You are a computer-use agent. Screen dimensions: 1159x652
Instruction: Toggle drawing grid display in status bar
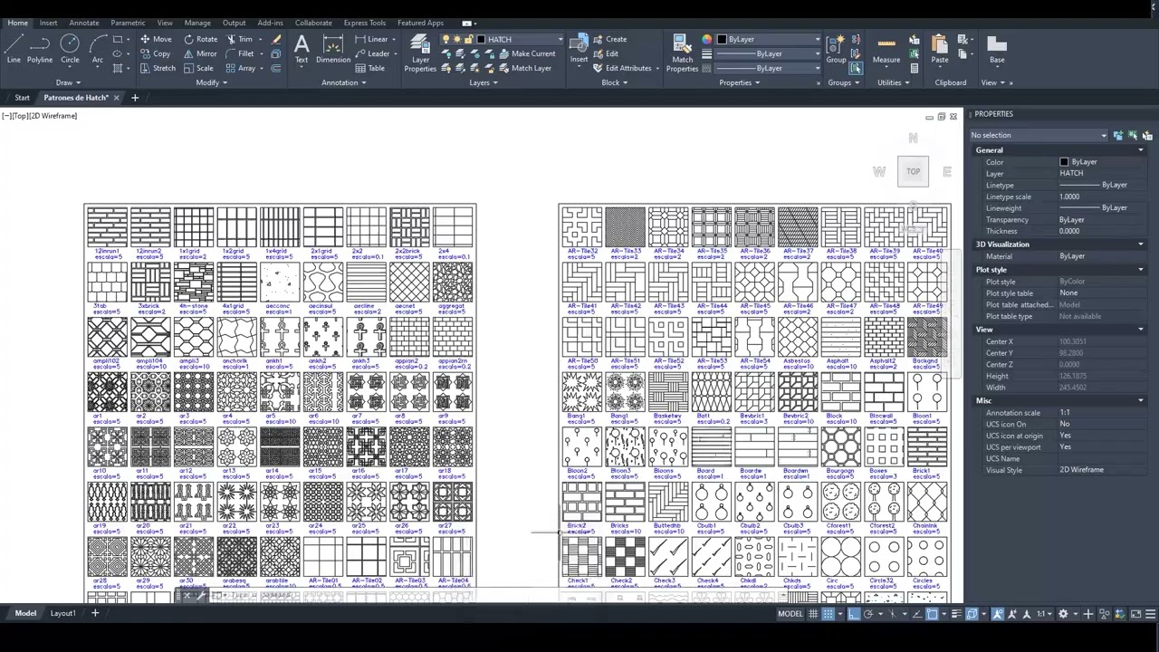813,614
